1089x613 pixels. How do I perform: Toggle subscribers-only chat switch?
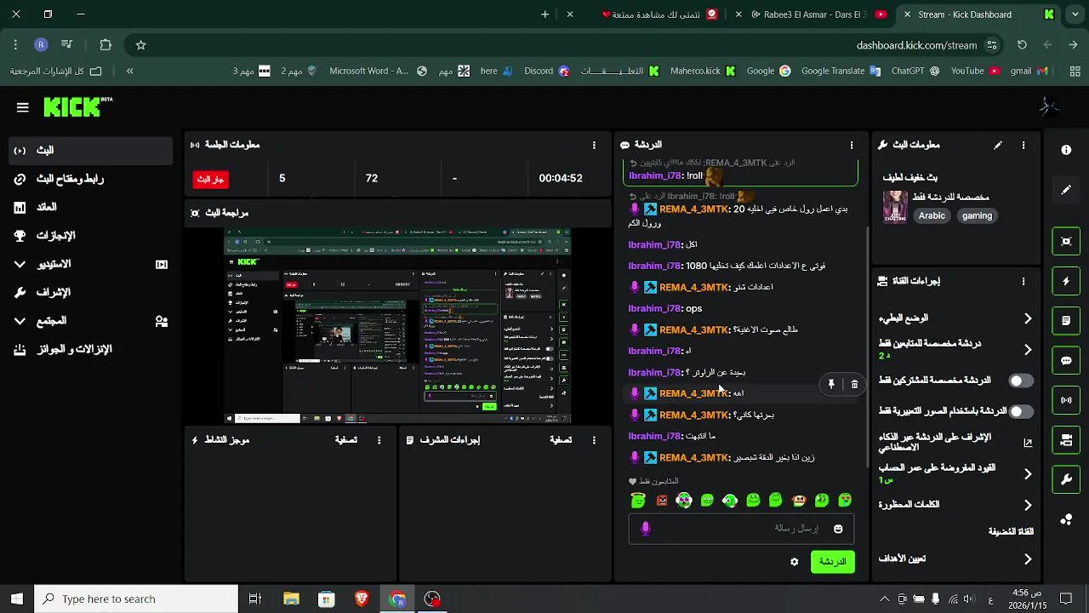[x=1021, y=381]
